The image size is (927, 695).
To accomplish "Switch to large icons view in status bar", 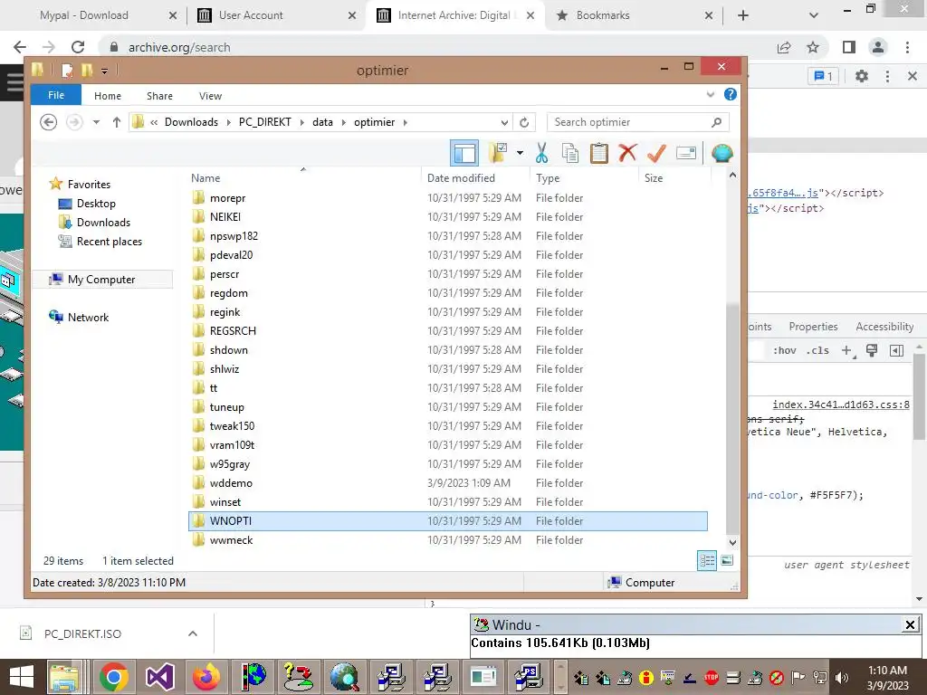I will [727, 560].
